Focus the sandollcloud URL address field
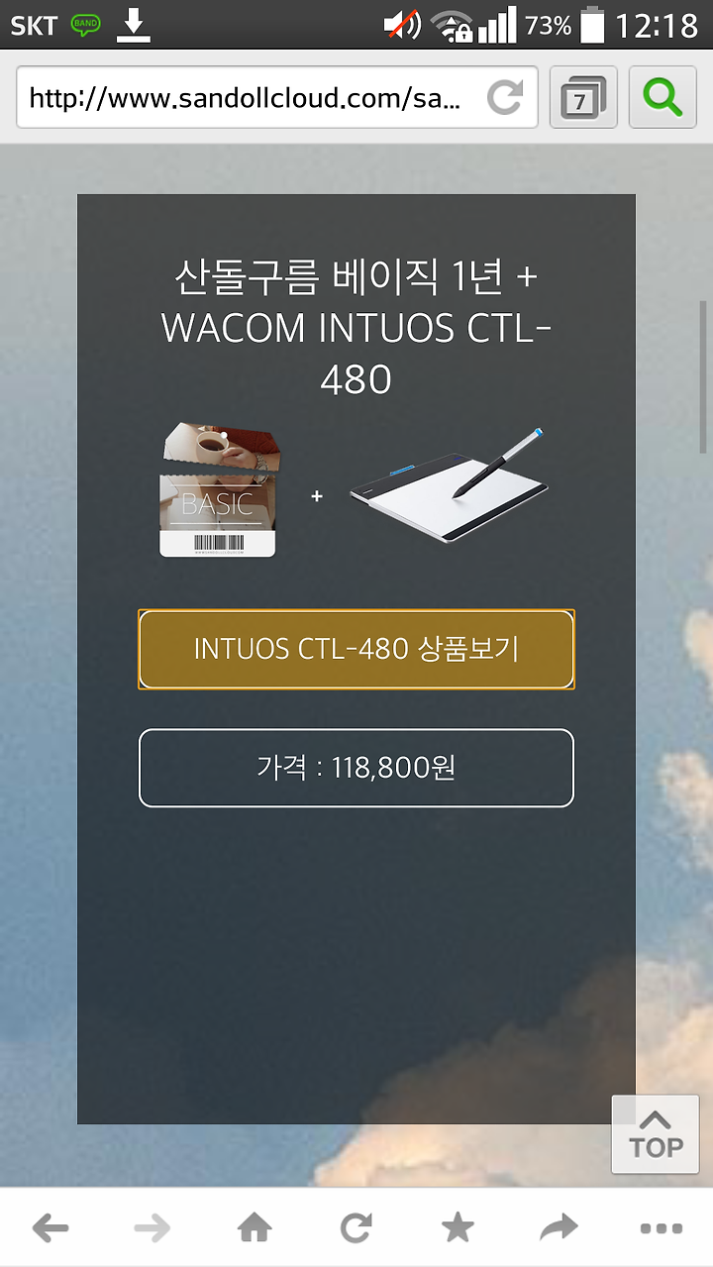 276,97
